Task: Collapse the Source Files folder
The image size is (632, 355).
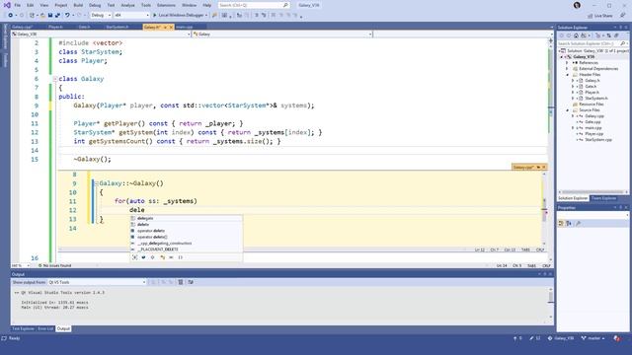Action: tap(568, 110)
